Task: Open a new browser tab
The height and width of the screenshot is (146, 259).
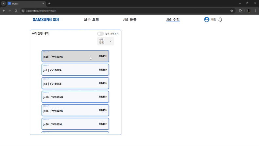Action: (x=49, y=3)
